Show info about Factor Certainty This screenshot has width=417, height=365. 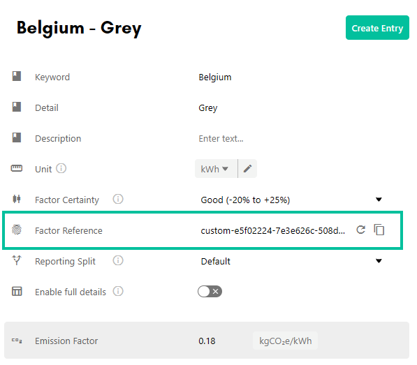coord(118,199)
